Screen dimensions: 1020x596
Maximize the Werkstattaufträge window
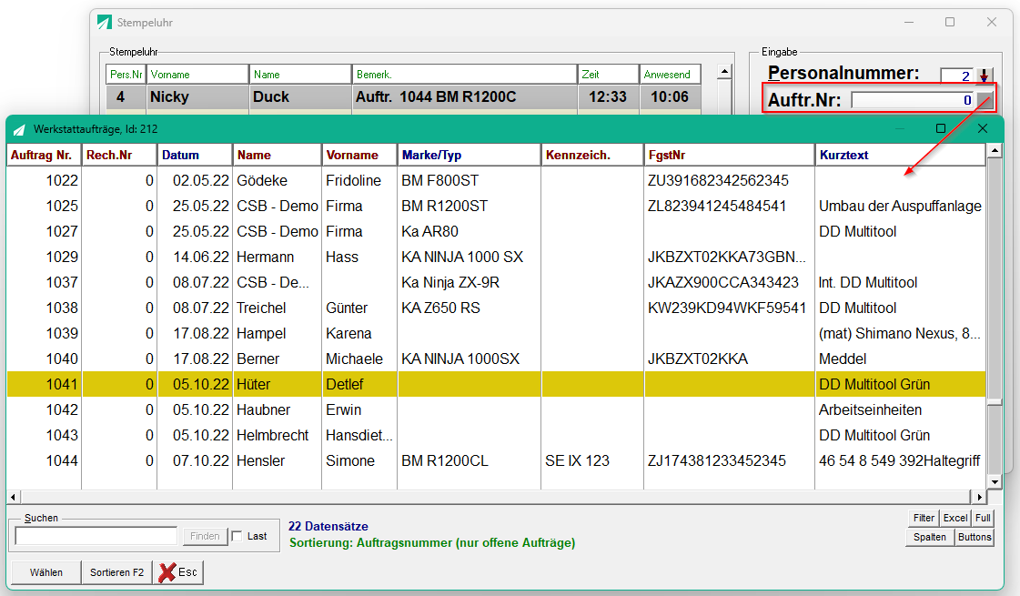(941, 129)
